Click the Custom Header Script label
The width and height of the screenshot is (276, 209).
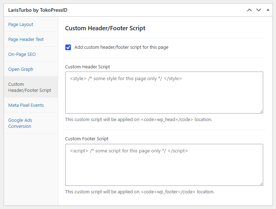tap(87, 67)
